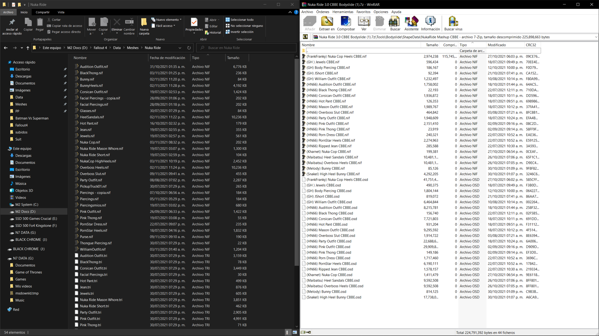Screen dimensions: 599x336
Task: Click Cortar in Explorer ribbon
Action: [x=54, y=20]
